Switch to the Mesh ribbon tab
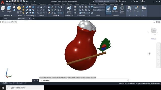Viewport: 161px width, 90px height. click(27, 4)
